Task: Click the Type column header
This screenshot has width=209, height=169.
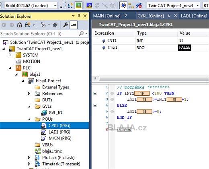Action: (156, 33)
